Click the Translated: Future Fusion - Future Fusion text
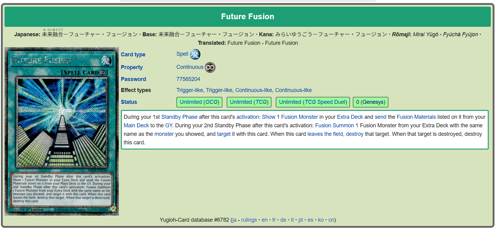Viewport: 496px width, 229px height. click(248, 43)
